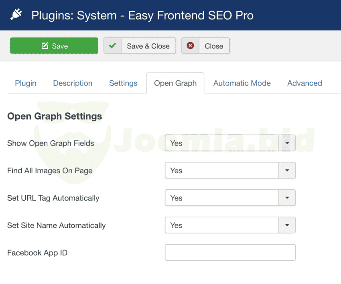The image size is (341, 284).
Task: Open the Advanced tab
Action: pyautogui.click(x=304, y=83)
